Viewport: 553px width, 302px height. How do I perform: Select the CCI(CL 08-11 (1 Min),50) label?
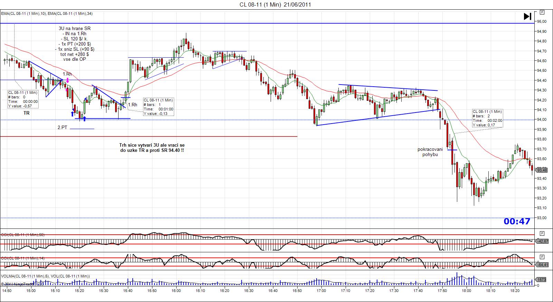23,235
